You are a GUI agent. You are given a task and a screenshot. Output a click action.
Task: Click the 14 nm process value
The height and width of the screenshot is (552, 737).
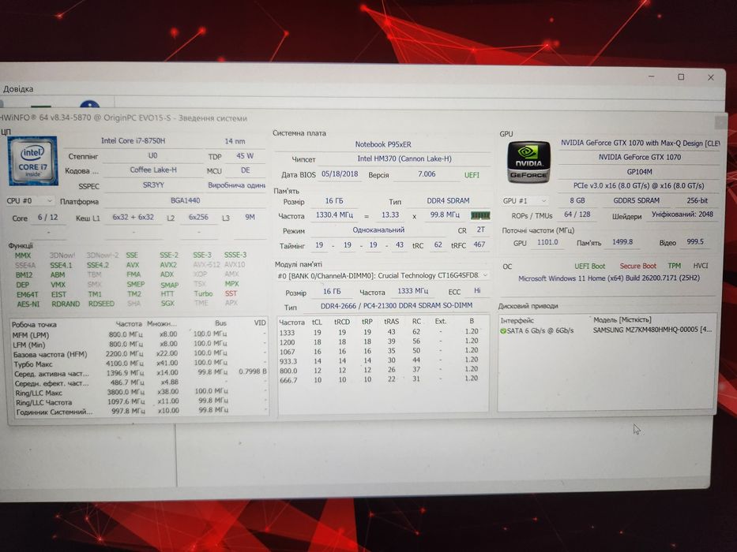coord(235,141)
